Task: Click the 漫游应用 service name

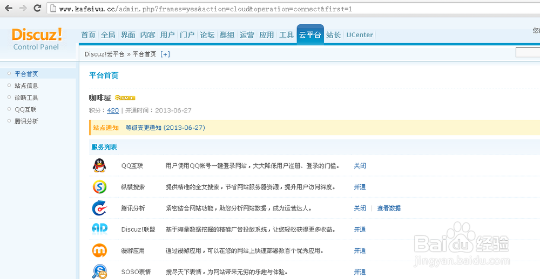Action: [x=133, y=251]
